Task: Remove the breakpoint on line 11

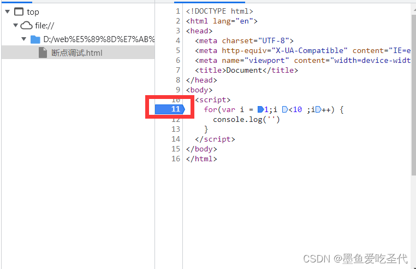Action: click(170, 109)
